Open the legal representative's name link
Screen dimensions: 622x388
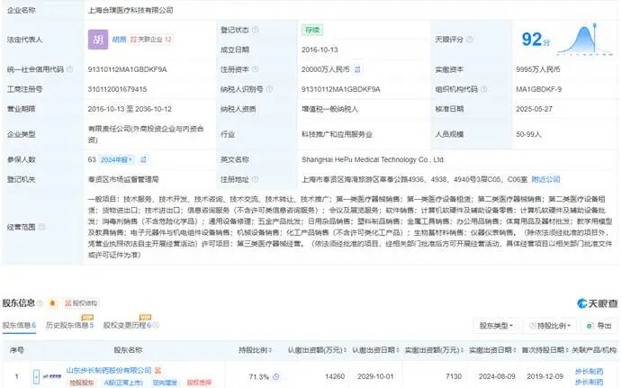pos(119,40)
